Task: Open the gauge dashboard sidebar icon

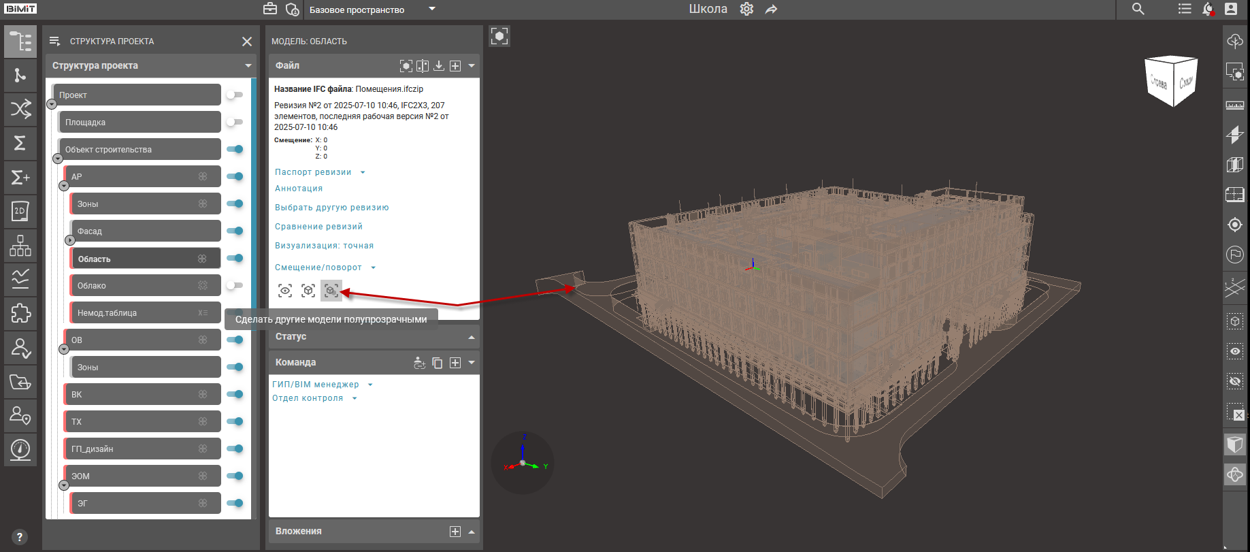Action: 20,449
